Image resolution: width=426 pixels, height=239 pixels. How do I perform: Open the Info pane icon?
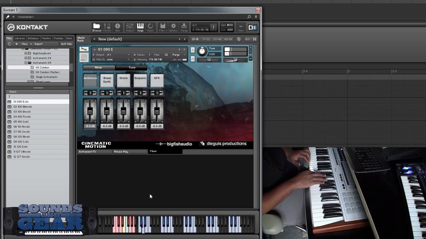(117, 27)
